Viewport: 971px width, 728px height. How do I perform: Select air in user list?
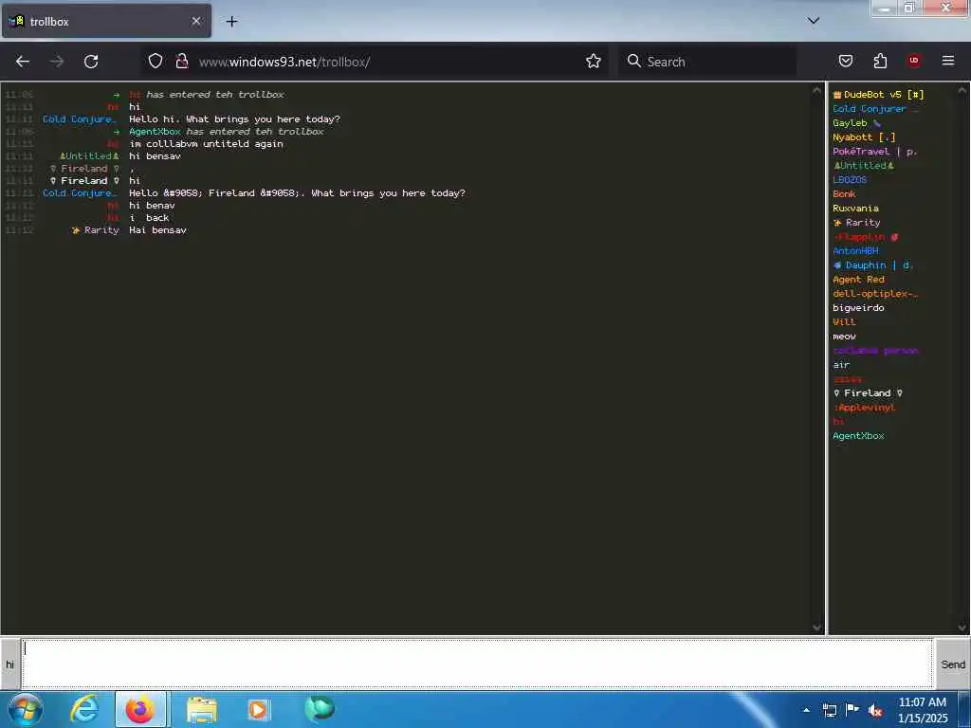(x=841, y=365)
